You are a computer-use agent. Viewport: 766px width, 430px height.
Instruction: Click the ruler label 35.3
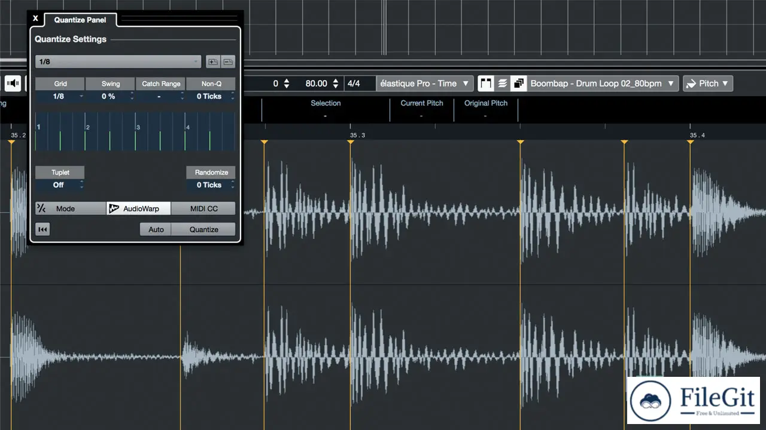point(358,136)
